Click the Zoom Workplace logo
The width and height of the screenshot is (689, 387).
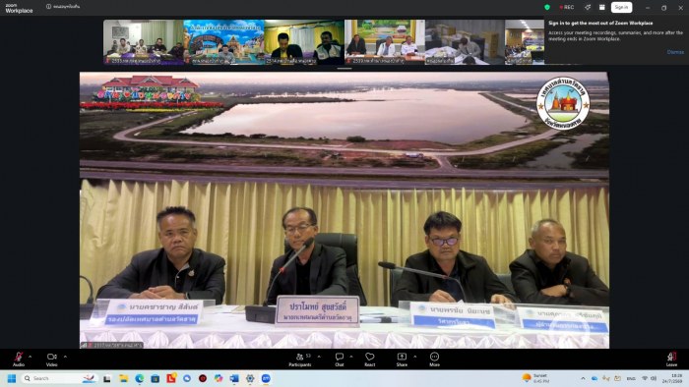[19, 8]
